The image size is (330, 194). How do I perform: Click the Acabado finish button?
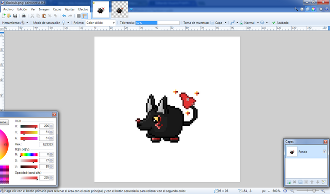280,23
